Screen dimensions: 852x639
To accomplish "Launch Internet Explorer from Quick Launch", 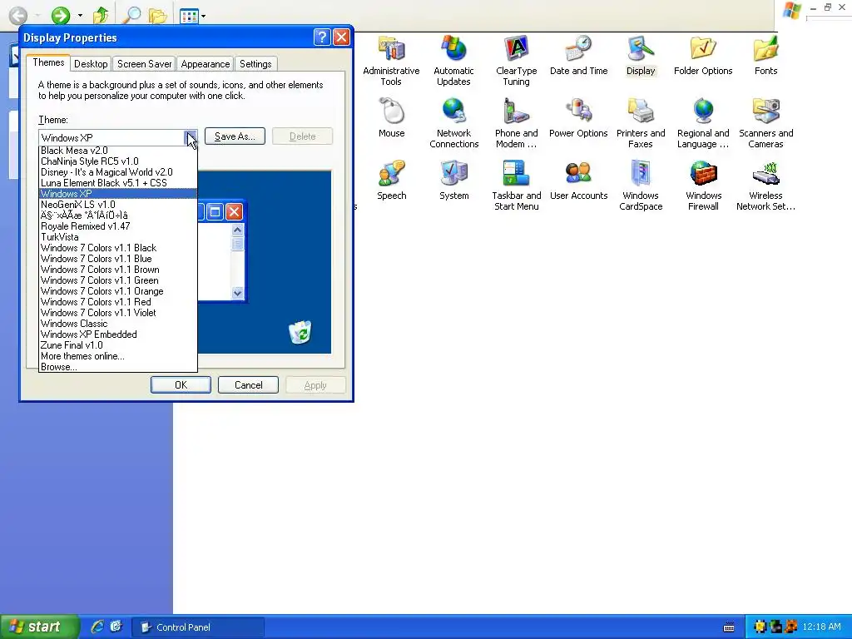I will point(97,627).
